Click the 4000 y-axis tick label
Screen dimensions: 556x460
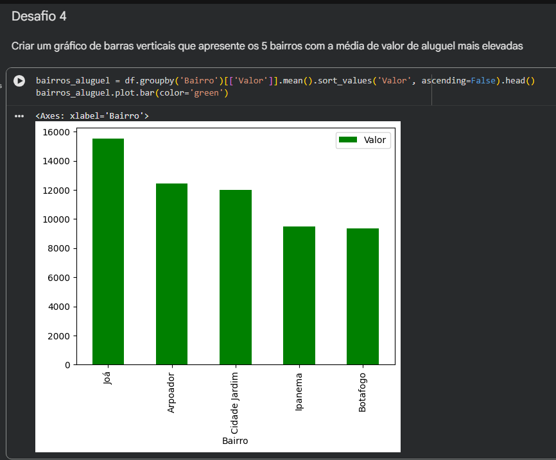click(x=58, y=307)
